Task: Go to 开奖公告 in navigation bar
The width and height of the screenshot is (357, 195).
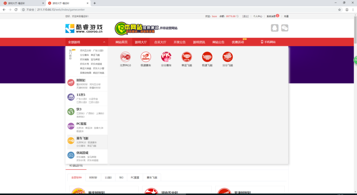Action: 180,42
